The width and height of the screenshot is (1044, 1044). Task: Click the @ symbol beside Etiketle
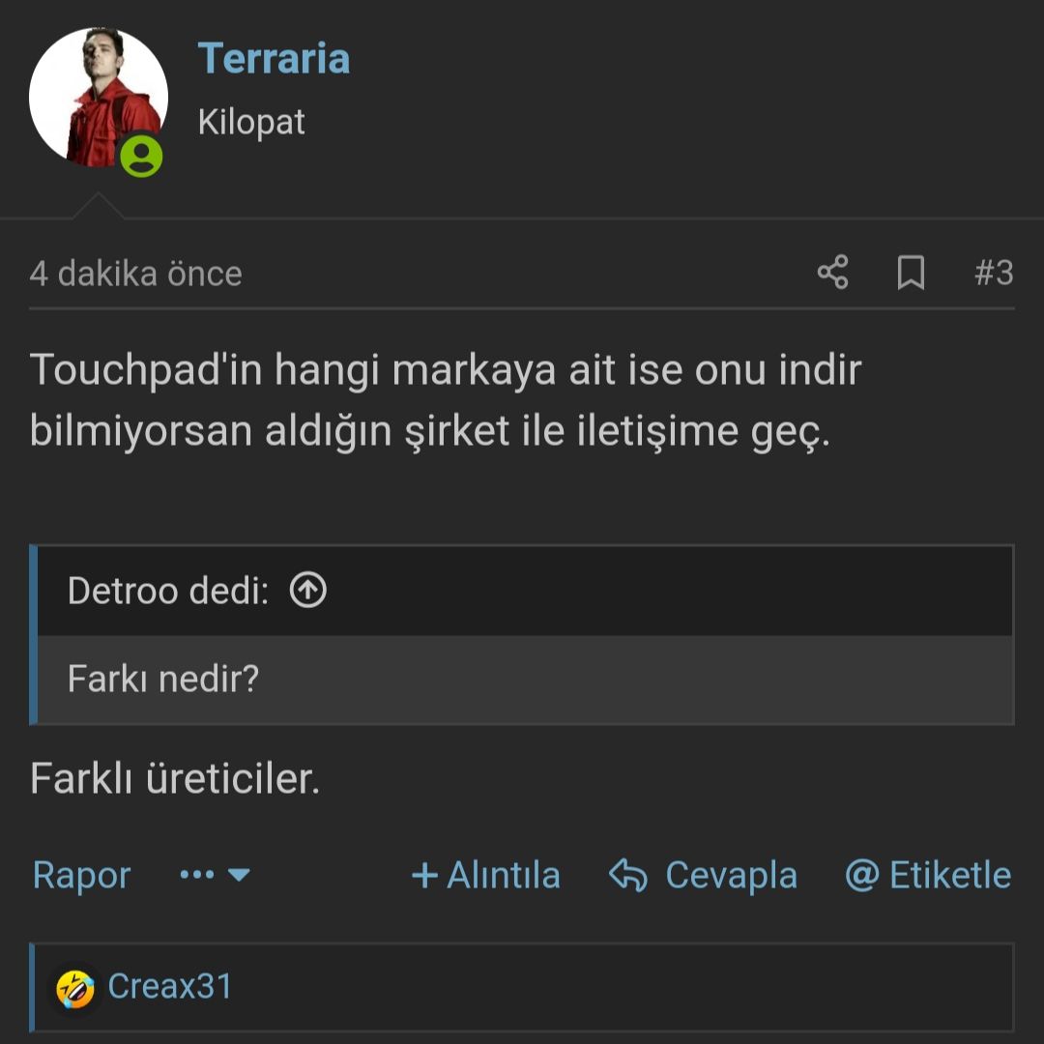[860, 876]
